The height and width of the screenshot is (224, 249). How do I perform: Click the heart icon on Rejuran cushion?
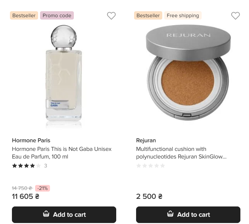click(x=235, y=16)
